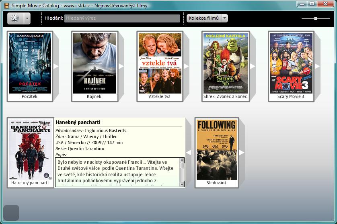Click the Quentin Tarantino director text

point(86,149)
